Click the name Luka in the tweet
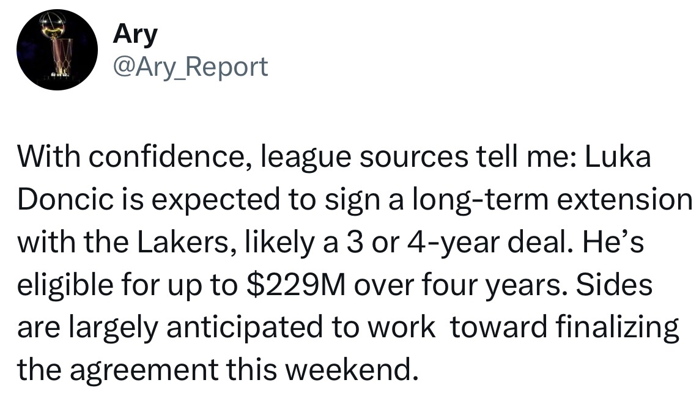Viewport: 699px width, 399px height. [618, 157]
